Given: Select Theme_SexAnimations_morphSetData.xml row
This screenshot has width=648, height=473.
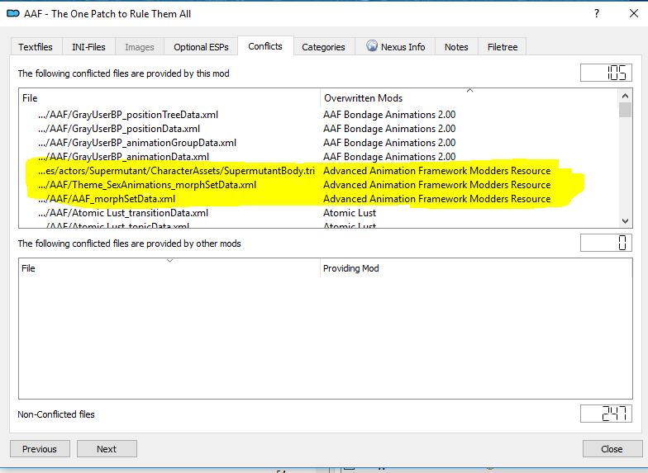Looking at the screenshot, I should (x=319, y=185).
